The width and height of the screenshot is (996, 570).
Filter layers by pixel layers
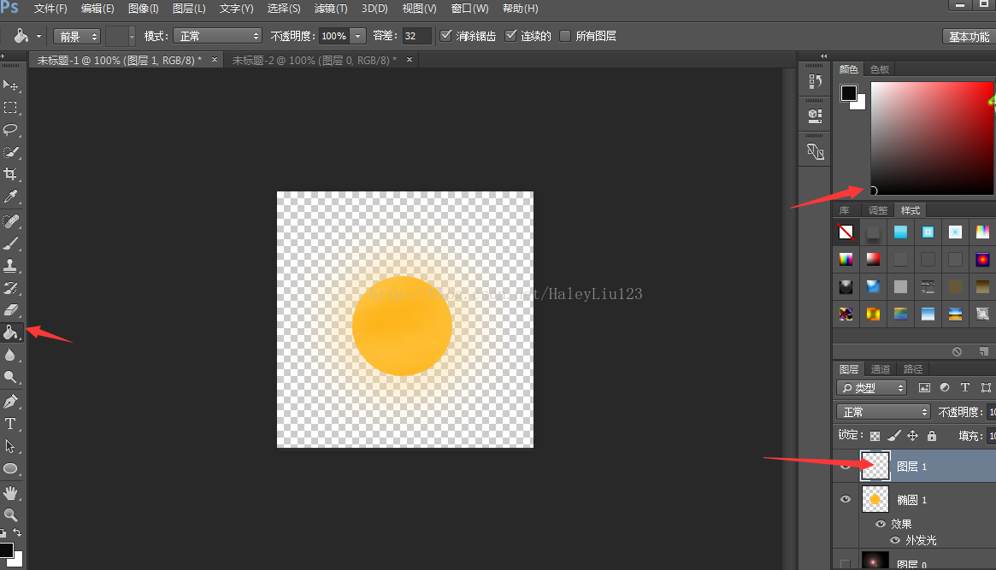[924, 388]
